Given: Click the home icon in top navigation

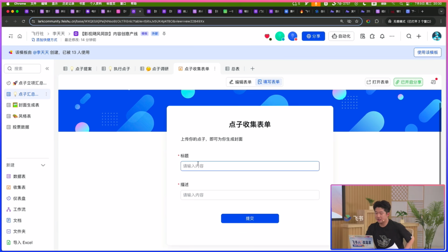Looking at the screenshot, I should click(x=19, y=36).
